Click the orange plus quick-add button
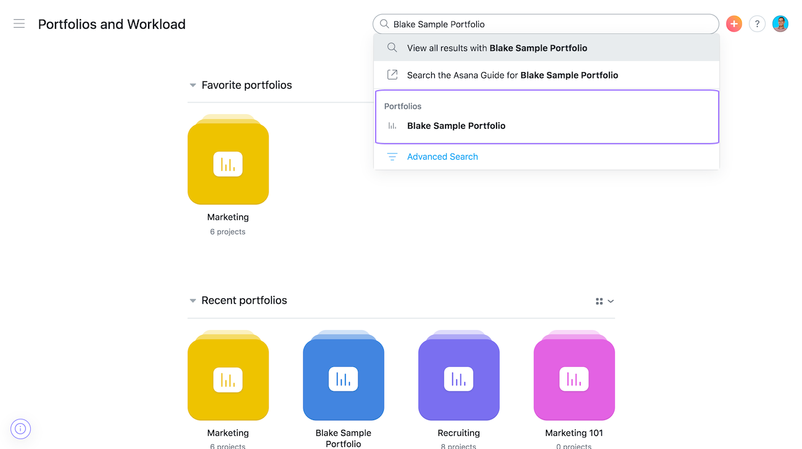The width and height of the screenshot is (802, 449). [x=734, y=24]
